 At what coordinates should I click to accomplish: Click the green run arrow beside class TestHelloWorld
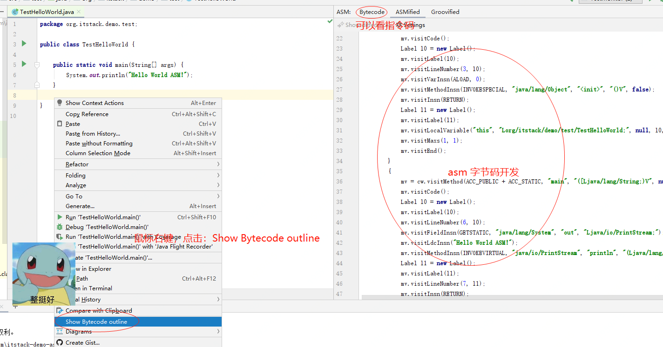24,44
